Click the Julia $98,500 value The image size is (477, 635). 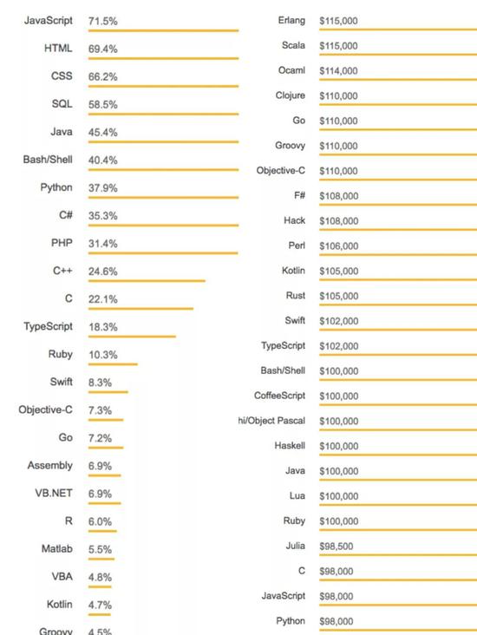pyautogui.click(x=337, y=546)
